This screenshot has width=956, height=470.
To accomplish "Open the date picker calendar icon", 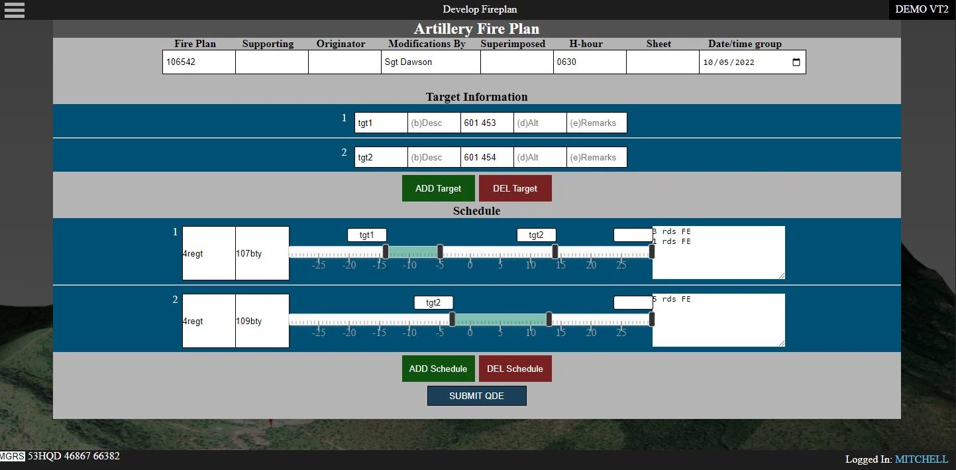I will (796, 62).
